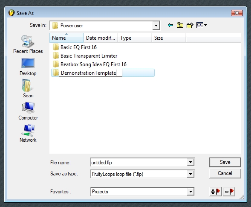Expand the Save as type dropdown

pos(190,174)
